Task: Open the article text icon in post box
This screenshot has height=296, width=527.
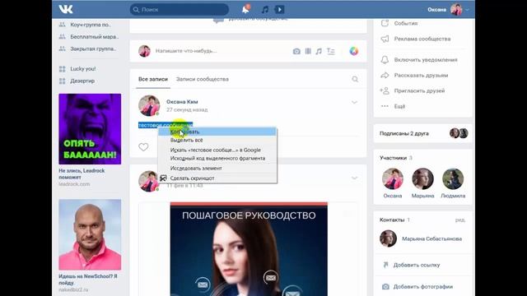Action: (x=331, y=51)
